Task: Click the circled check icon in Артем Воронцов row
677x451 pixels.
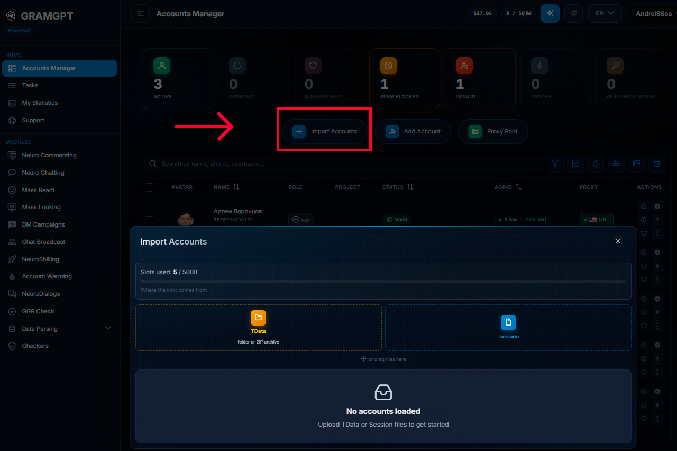Action: 644,206
